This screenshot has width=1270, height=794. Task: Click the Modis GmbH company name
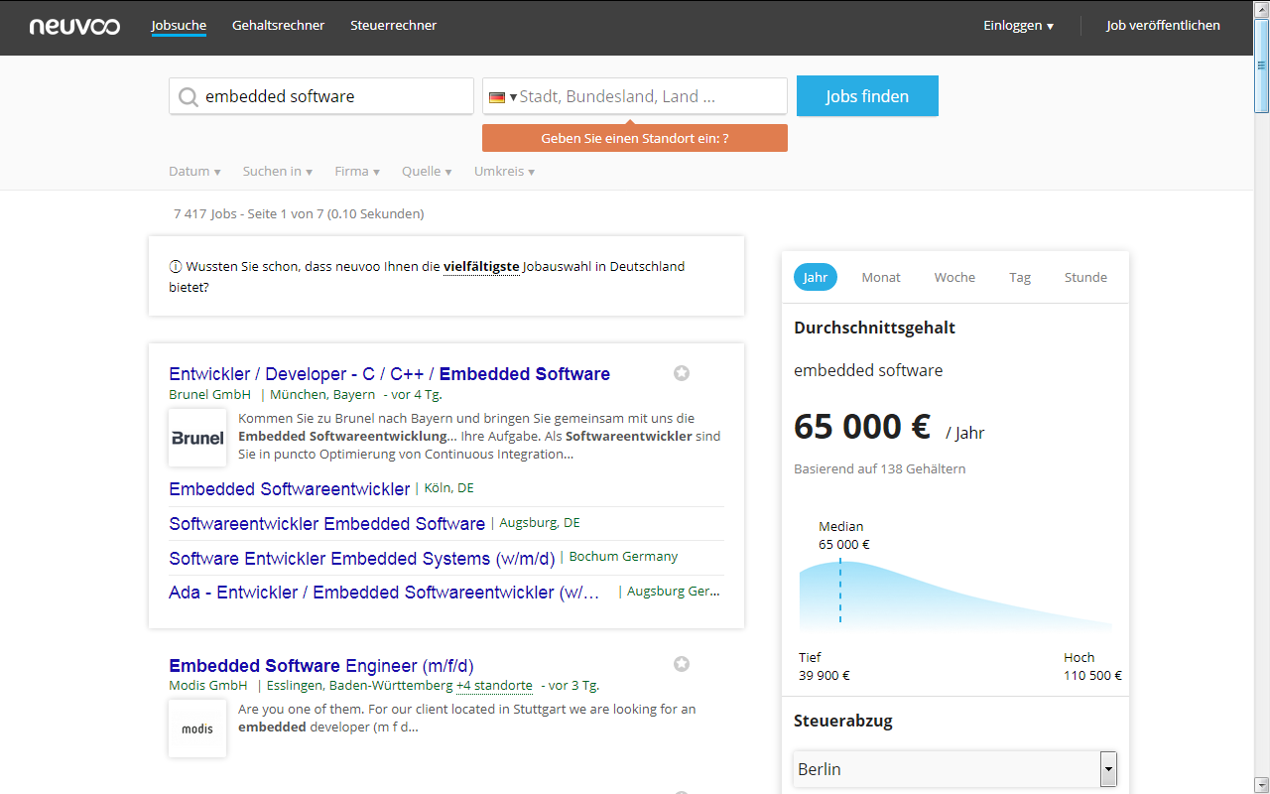pyautogui.click(x=208, y=686)
